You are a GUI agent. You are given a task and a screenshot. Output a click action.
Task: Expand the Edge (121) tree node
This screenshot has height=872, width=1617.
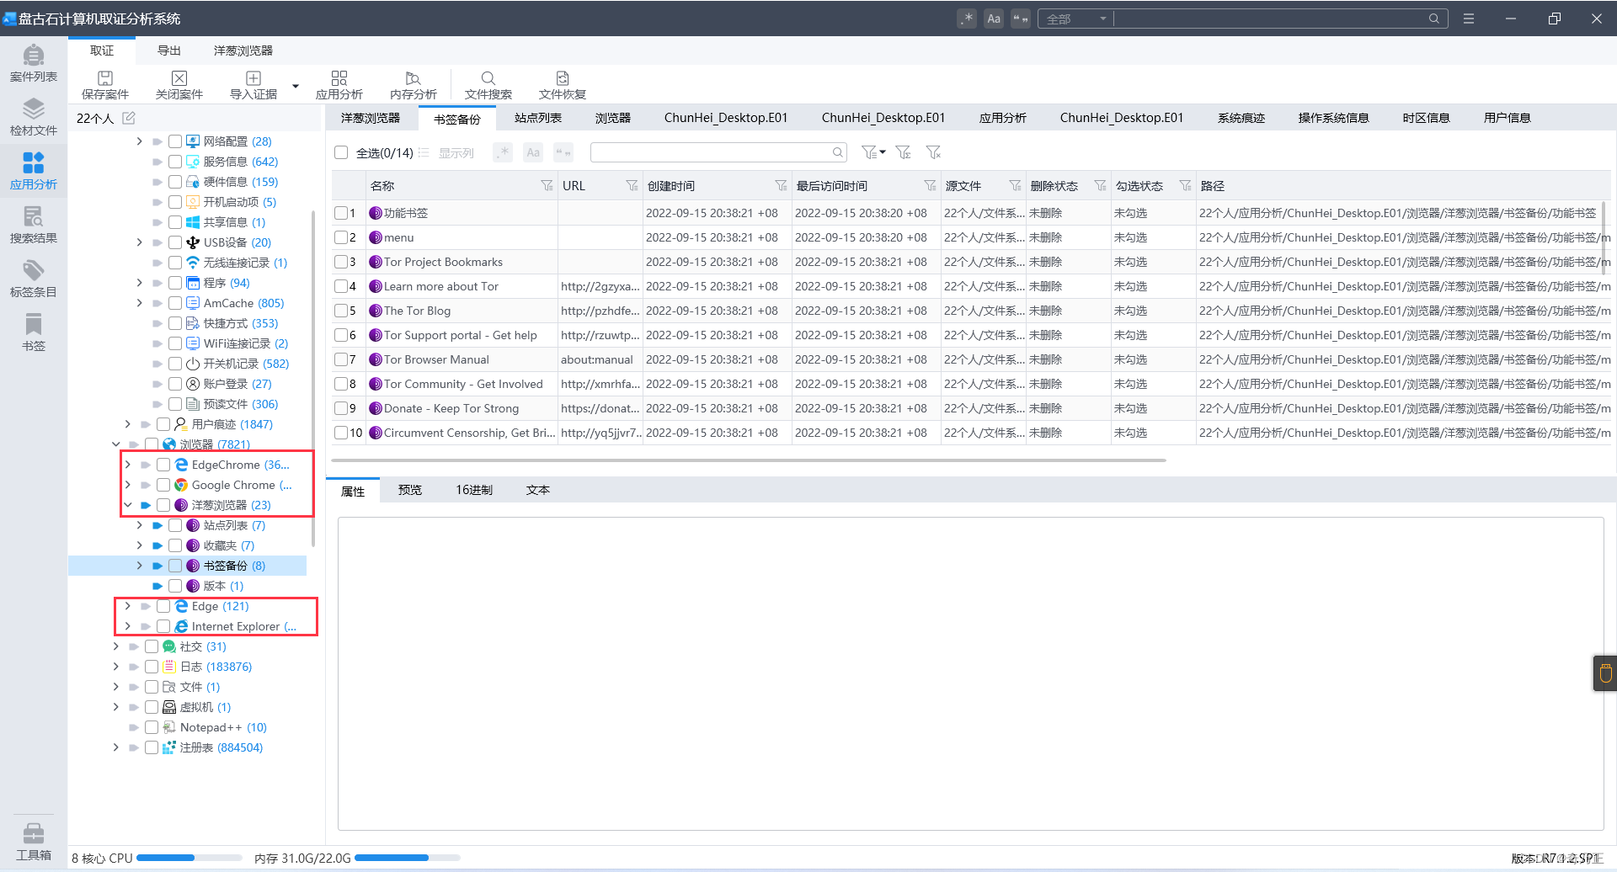point(127,606)
